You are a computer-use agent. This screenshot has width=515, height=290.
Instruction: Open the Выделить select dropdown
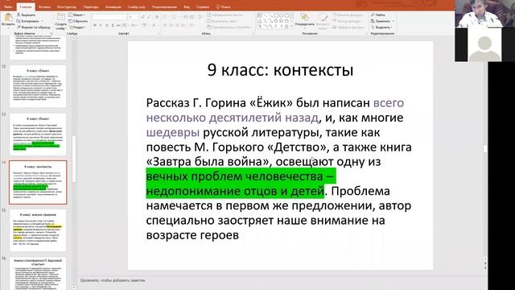(381, 27)
